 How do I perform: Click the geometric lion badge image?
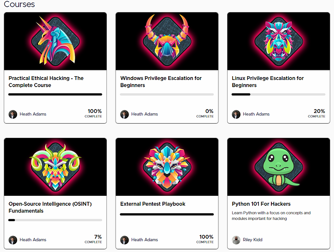click(x=167, y=167)
